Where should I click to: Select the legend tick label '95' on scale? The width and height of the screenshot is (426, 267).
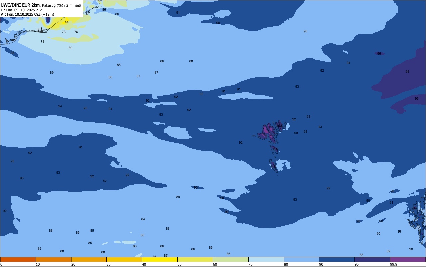point(357,264)
